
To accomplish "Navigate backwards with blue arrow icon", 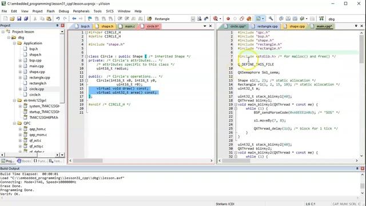I will coord(74,19).
